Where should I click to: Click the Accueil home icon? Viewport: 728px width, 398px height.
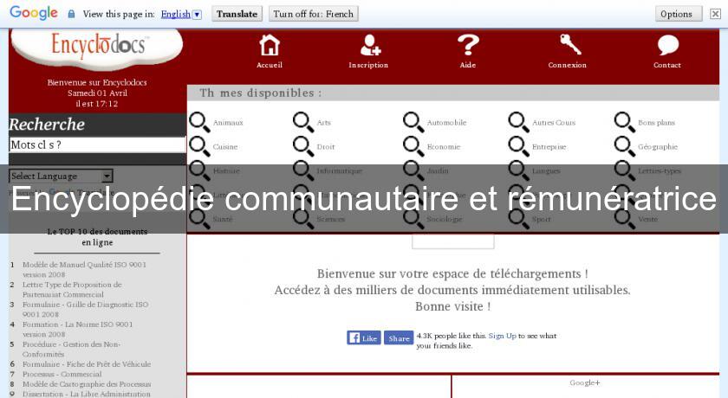point(270,45)
